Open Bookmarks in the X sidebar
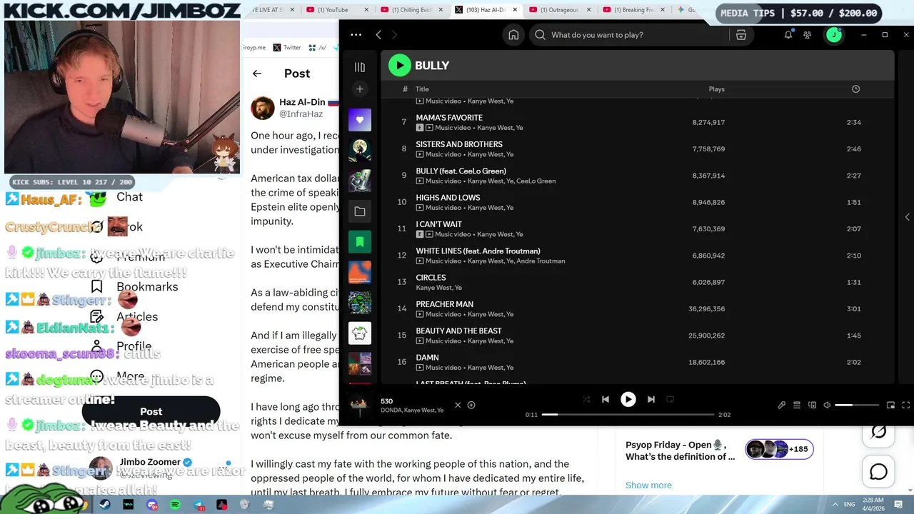Viewport: 914px width, 514px height. [136, 287]
